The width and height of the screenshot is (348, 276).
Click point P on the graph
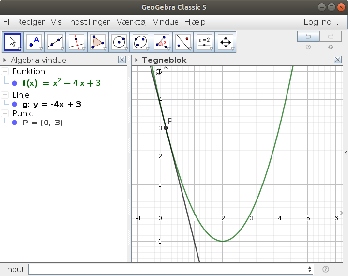[x=166, y=128]
